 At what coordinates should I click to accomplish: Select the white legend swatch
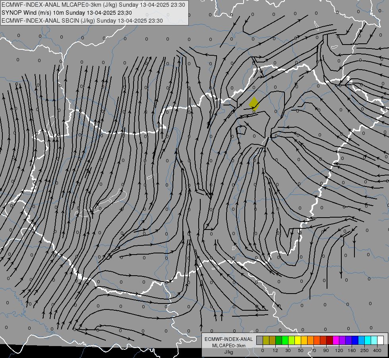point(381,340)
